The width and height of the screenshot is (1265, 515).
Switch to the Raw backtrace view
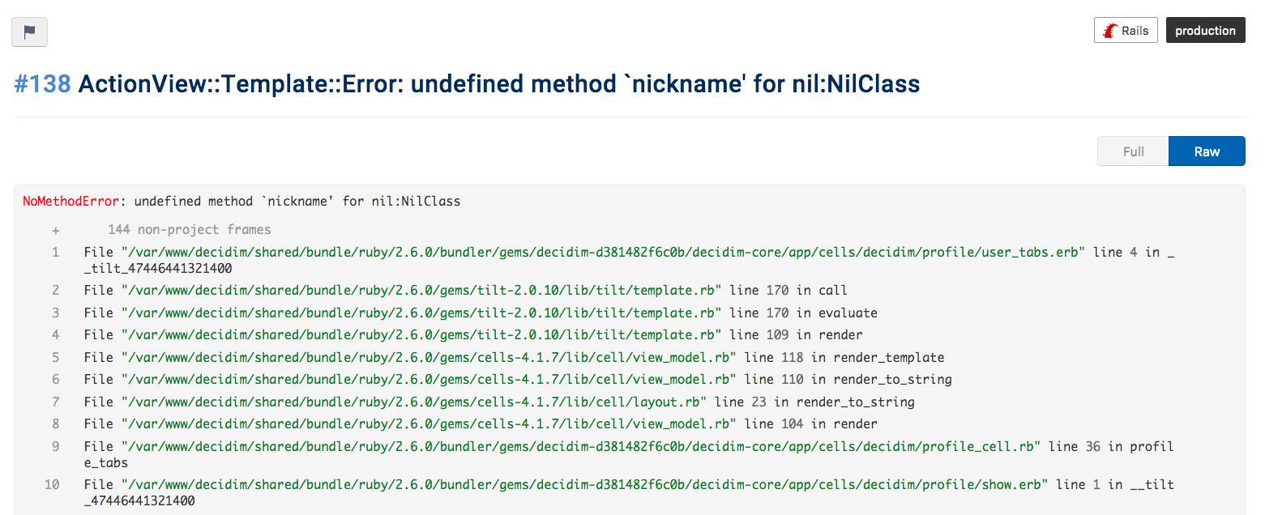coord(1207,151)
